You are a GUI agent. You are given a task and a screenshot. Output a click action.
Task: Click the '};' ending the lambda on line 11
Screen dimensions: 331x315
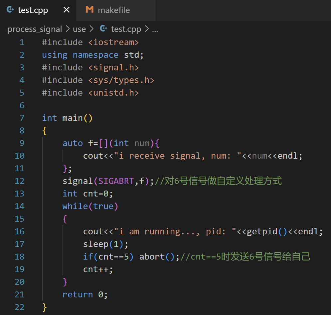click(67, 168)
